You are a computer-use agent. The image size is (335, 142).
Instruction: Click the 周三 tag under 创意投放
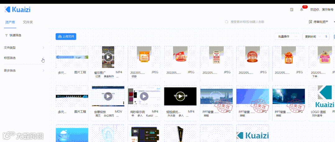98,116
